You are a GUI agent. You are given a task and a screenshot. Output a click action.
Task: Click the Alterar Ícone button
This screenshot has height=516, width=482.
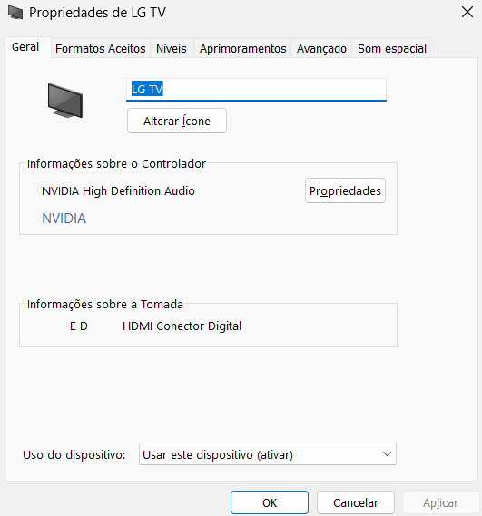point(177,121)
